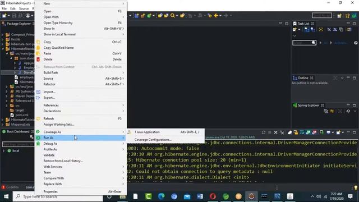Viewport: 359px width, 202px height.
Task: Open search toolbar dropdown arrow
Action: click(x=177, y=16)
